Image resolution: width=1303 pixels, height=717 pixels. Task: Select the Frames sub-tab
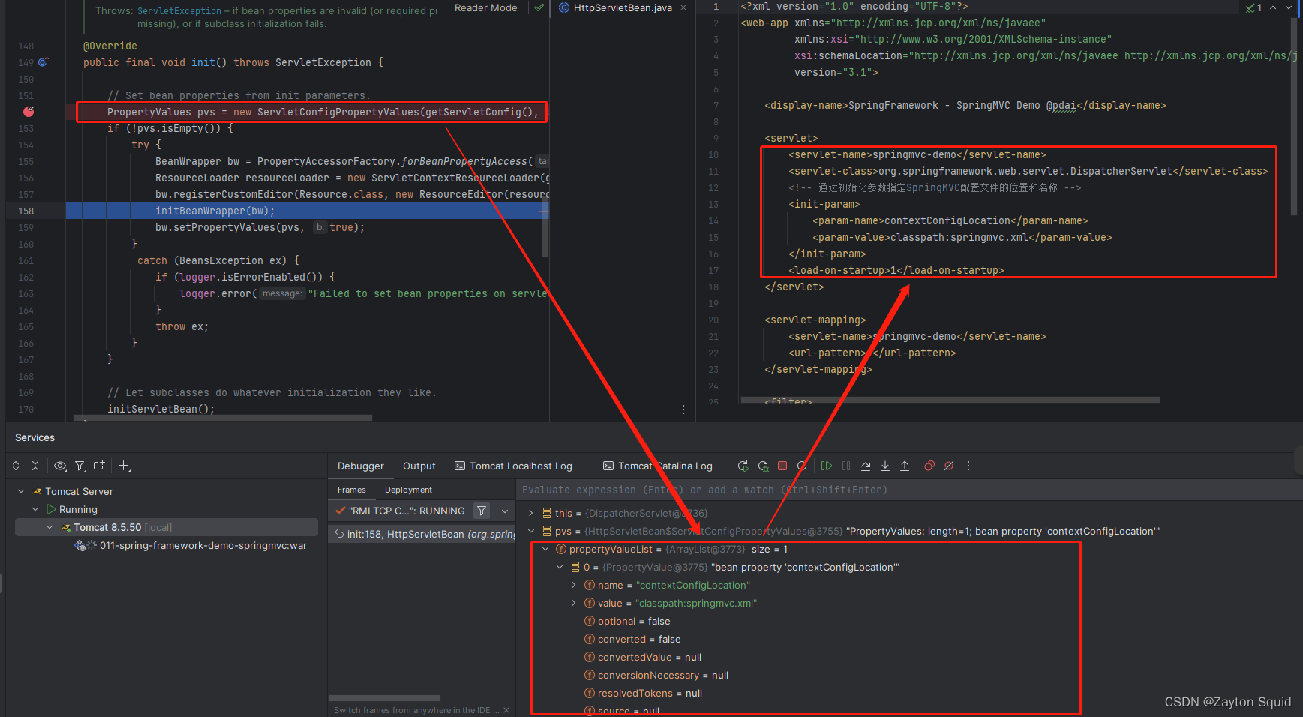point(352,490)
